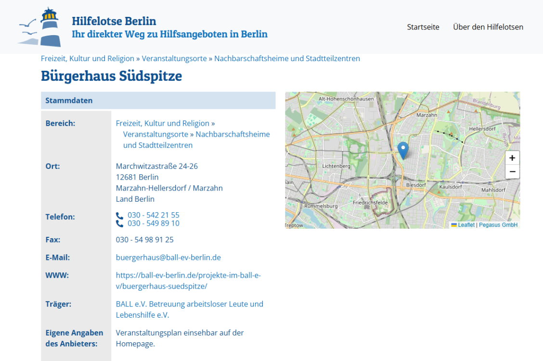Open the BALL e.V. Träger link
The height and width of the screenshot is (361, 543).
[x=189, y=304]
